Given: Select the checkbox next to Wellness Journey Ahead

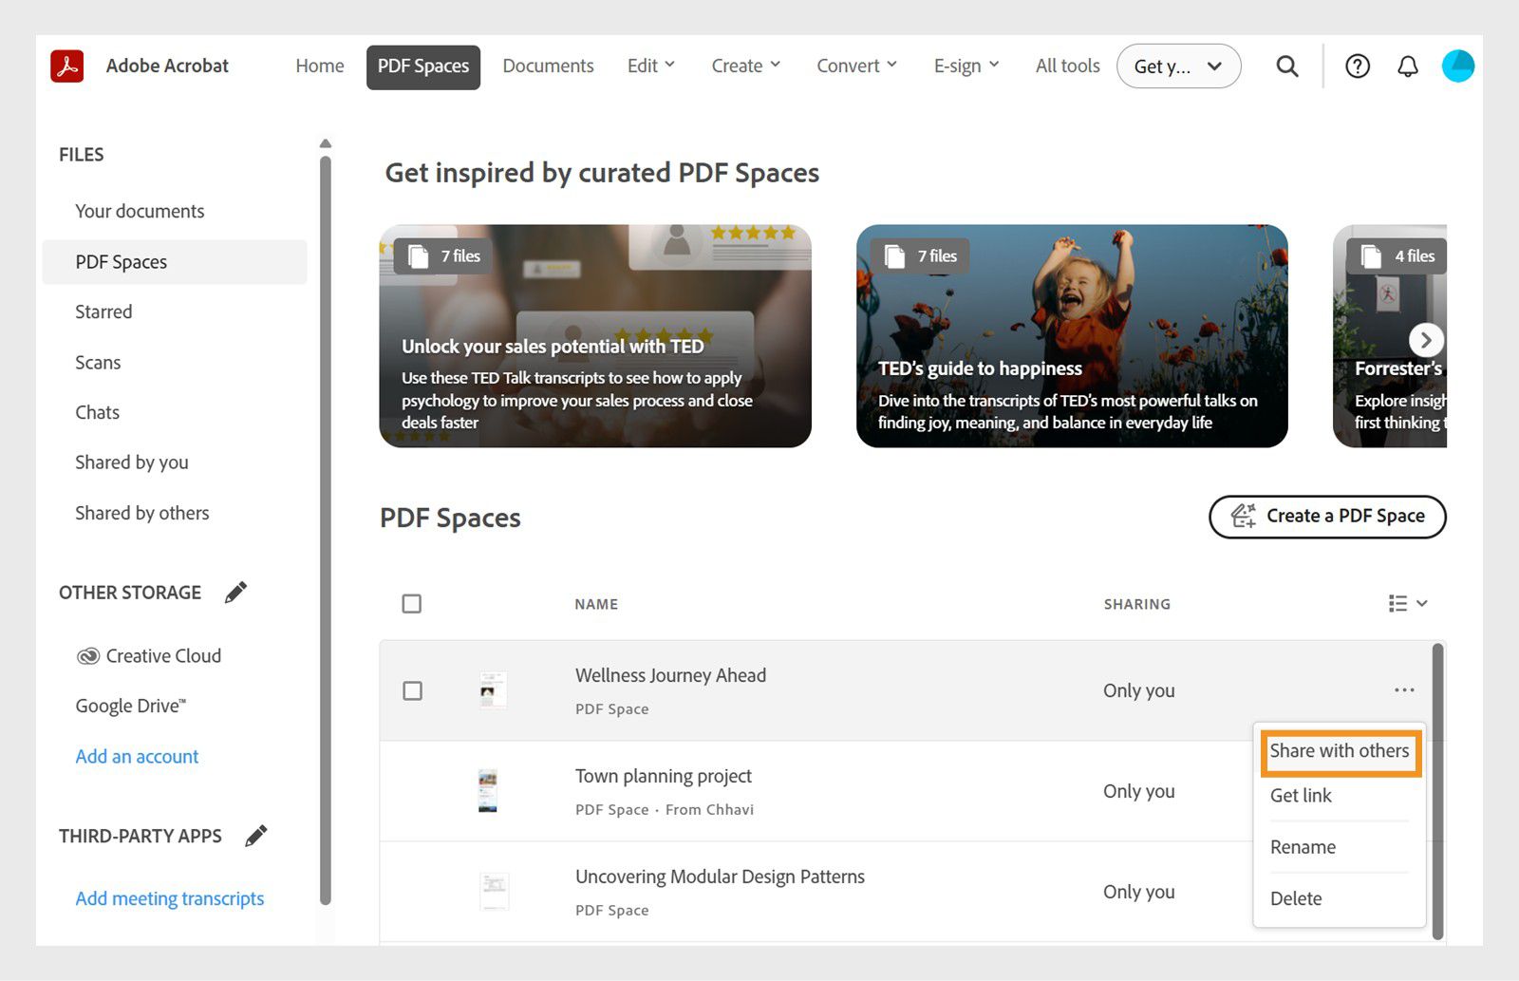Looking at the screenshot, I should click(x=412, y=691).
